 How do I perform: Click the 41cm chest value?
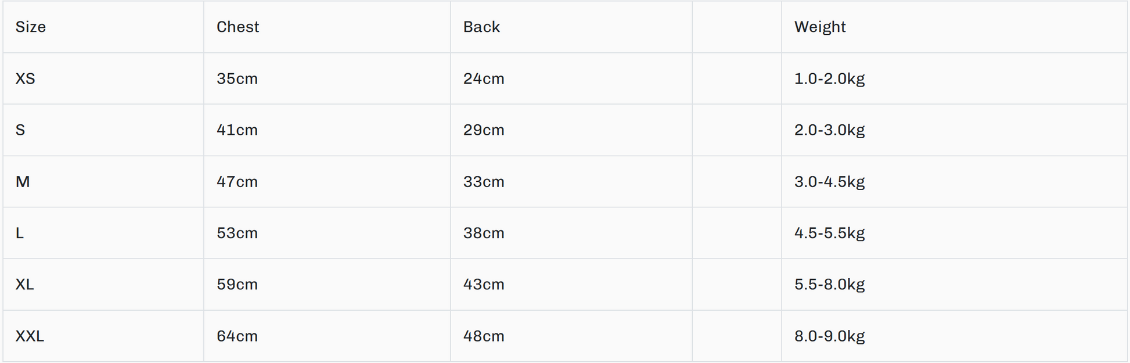click(x=237, y=130)
